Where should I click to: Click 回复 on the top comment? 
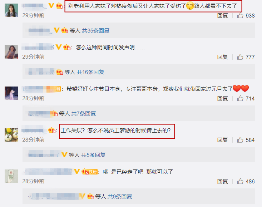[x=223, y=16]
